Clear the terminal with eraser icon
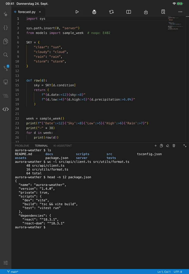 168,146
